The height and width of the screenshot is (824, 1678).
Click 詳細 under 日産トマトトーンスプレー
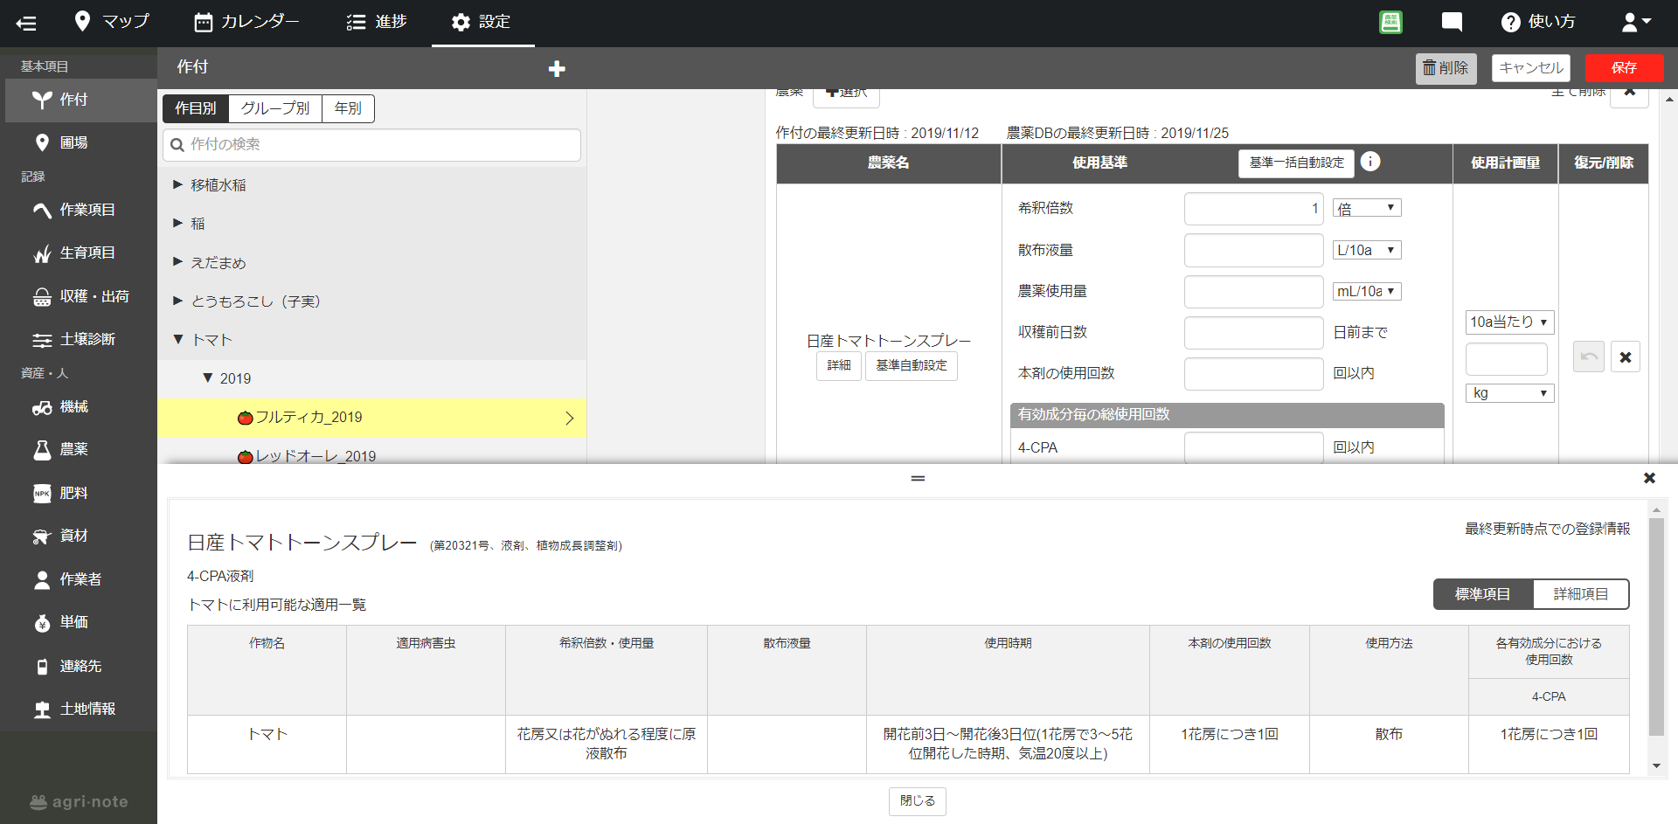pos(839,365)
